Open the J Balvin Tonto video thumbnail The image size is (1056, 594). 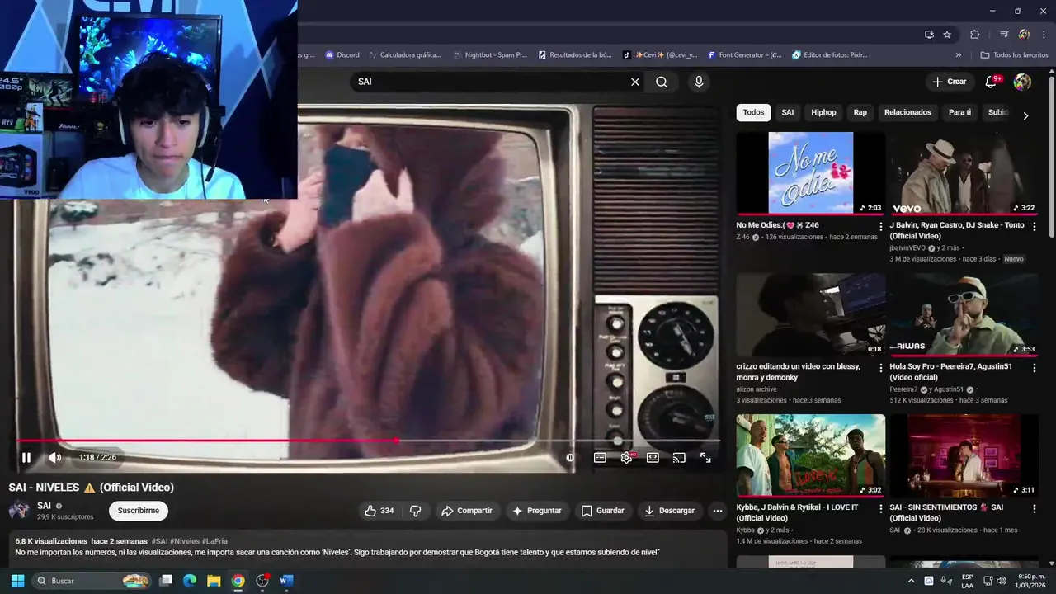click(964, 173)
